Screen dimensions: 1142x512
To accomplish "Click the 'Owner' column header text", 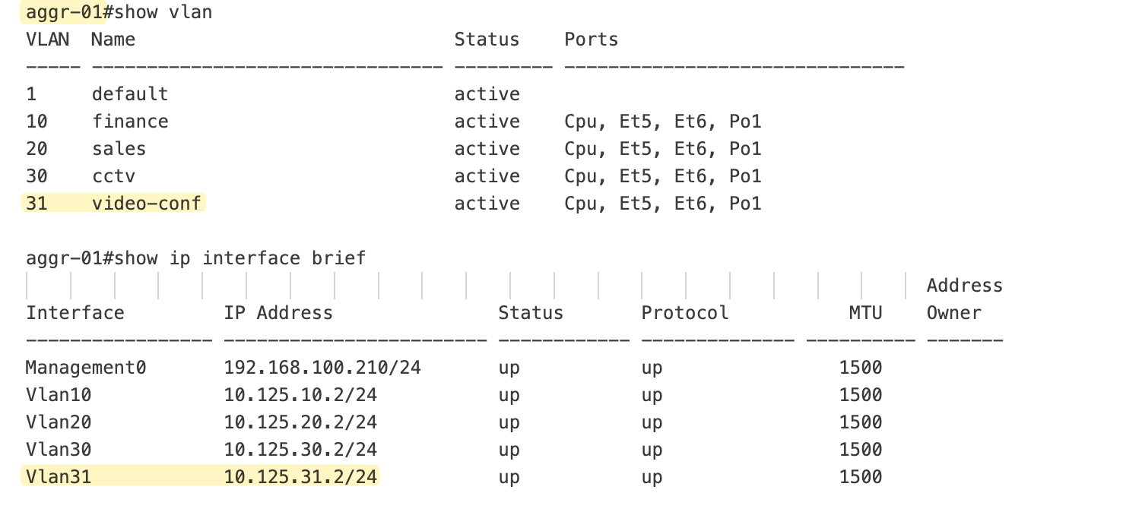I will (x=954, y=313).
